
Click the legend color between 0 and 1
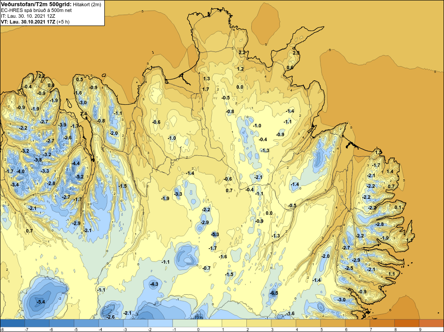(210, 323)
